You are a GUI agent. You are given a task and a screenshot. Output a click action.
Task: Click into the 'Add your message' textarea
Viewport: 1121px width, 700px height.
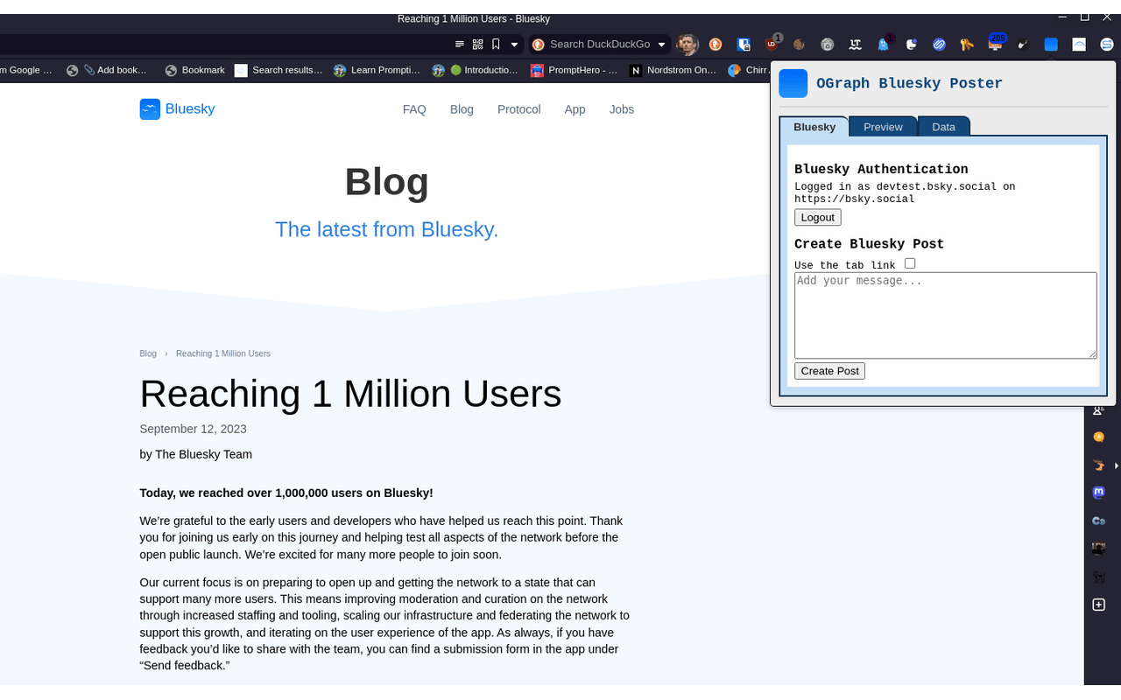click(946, 315)
